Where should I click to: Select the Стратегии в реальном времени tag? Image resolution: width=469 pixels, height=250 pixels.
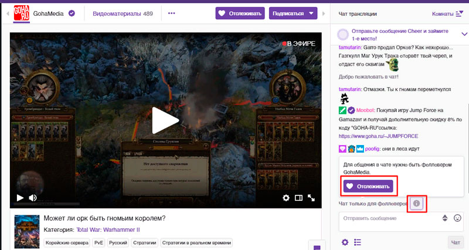tap(196, 242)
